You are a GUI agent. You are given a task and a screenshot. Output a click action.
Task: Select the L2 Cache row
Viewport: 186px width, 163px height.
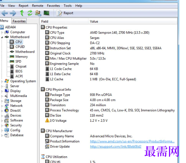coord(109,79)
